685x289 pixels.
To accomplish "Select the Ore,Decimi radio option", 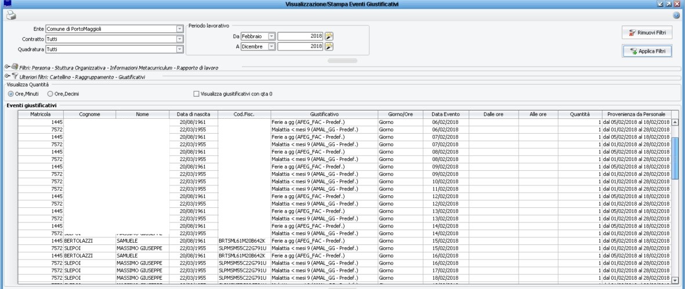I will [x=51, y=93].
